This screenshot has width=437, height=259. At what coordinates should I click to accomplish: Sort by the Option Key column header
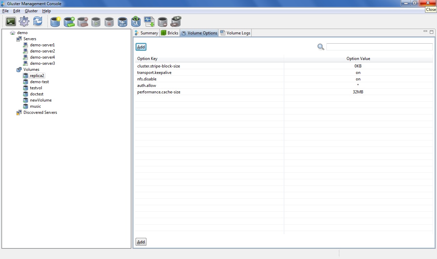tap(209, 59)
